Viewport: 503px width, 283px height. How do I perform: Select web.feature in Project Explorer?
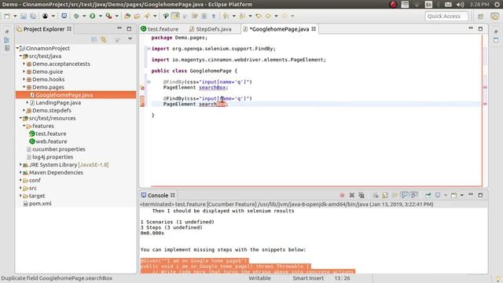pos(51,141)
